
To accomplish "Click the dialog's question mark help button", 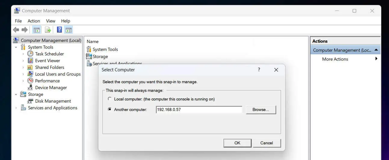I will coord(259,70).
